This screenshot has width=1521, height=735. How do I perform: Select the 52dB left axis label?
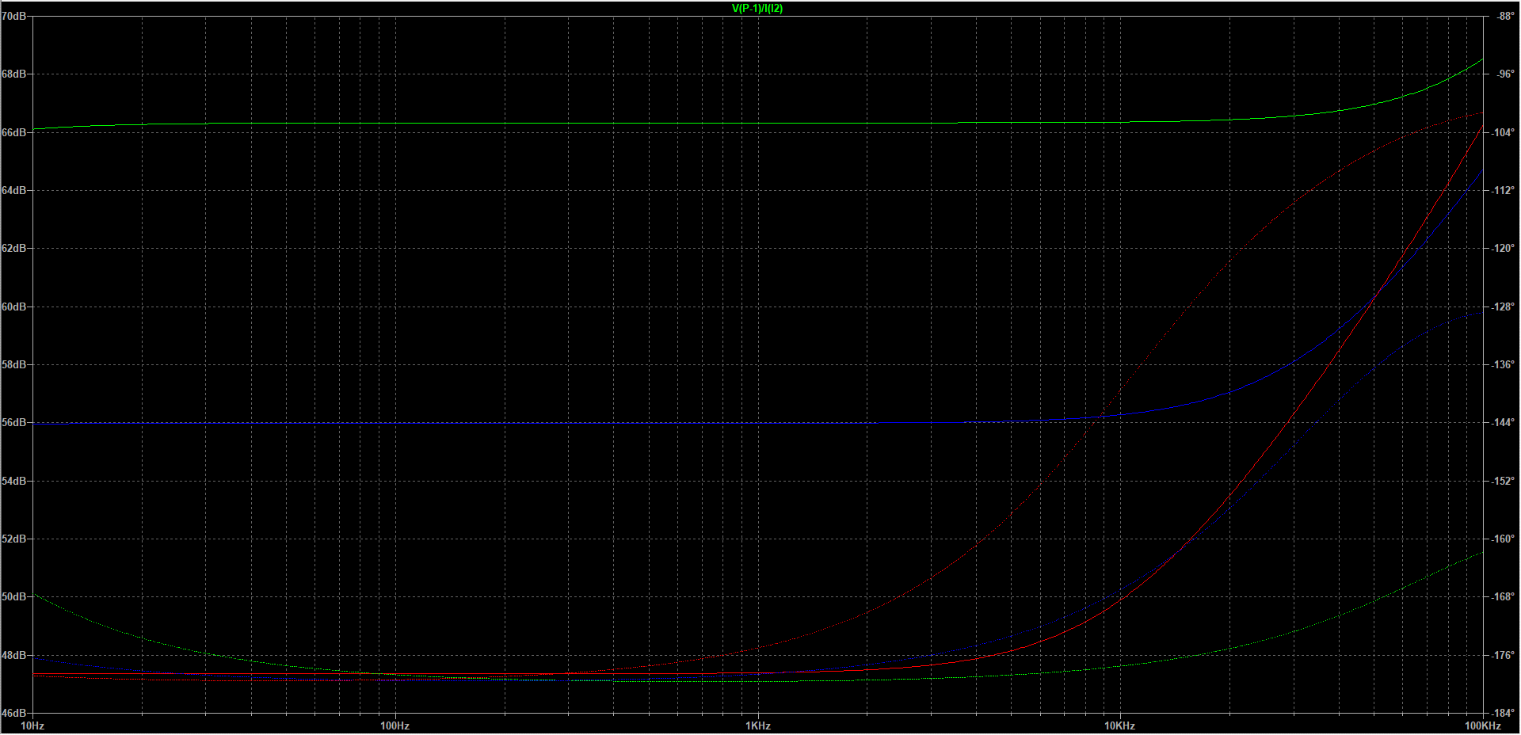pyautogui.click(x=13, y=539)
